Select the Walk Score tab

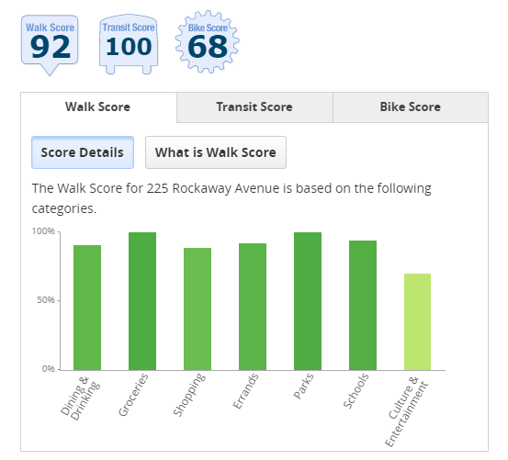(x=98, y=107)
